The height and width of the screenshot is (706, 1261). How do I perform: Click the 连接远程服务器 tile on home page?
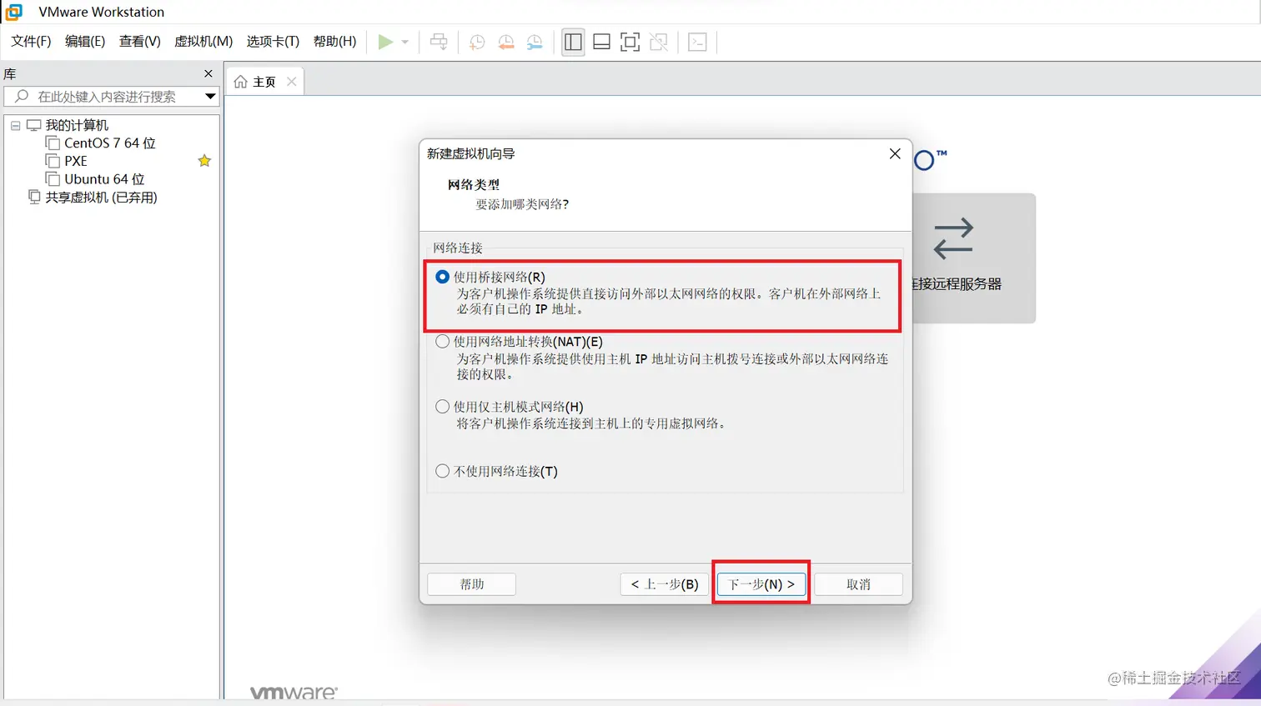click(x=974, y=258)
